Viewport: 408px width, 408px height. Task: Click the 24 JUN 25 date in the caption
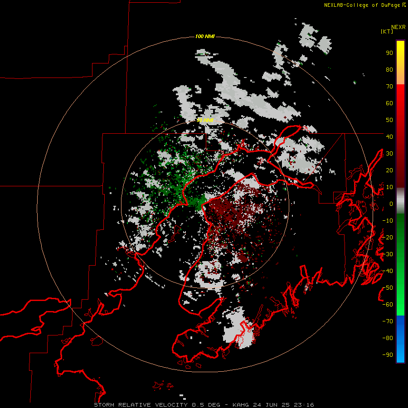click(272, 405)
